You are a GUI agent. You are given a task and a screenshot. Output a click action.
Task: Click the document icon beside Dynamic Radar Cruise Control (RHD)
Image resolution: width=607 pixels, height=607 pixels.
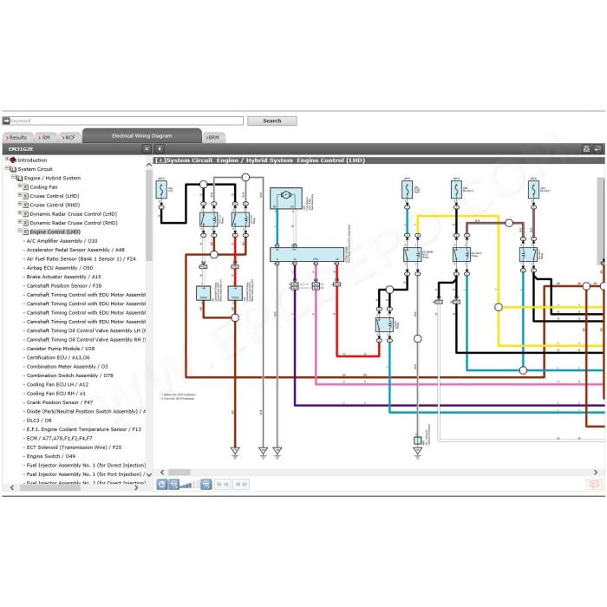(x=25, y=223)
